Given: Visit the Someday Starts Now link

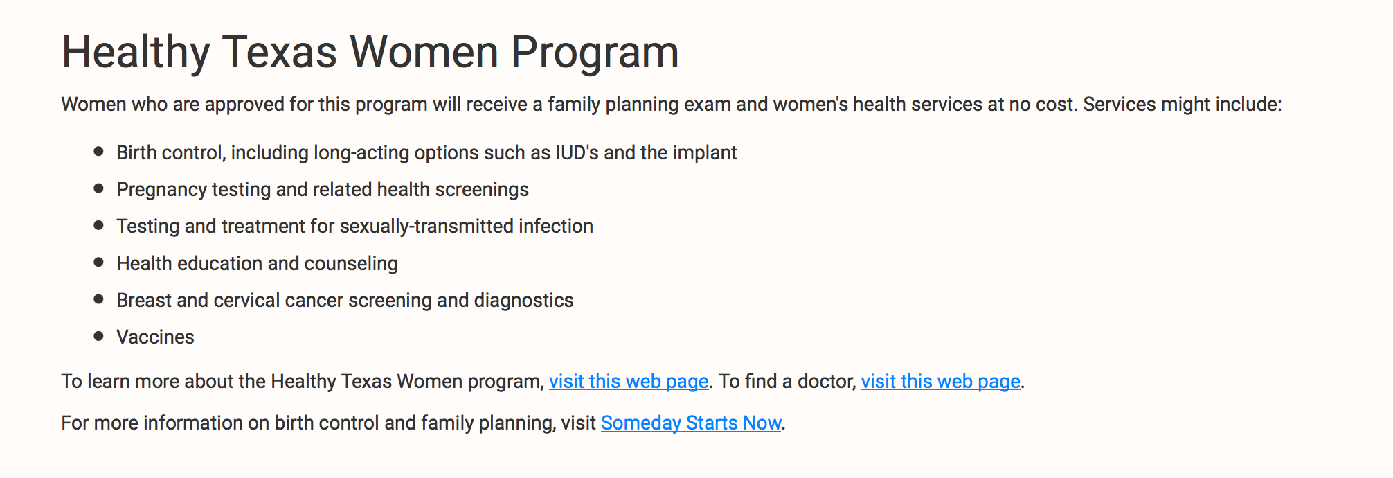Looking at the screenshot, I should pyautogui.click(x=691, y=423).
